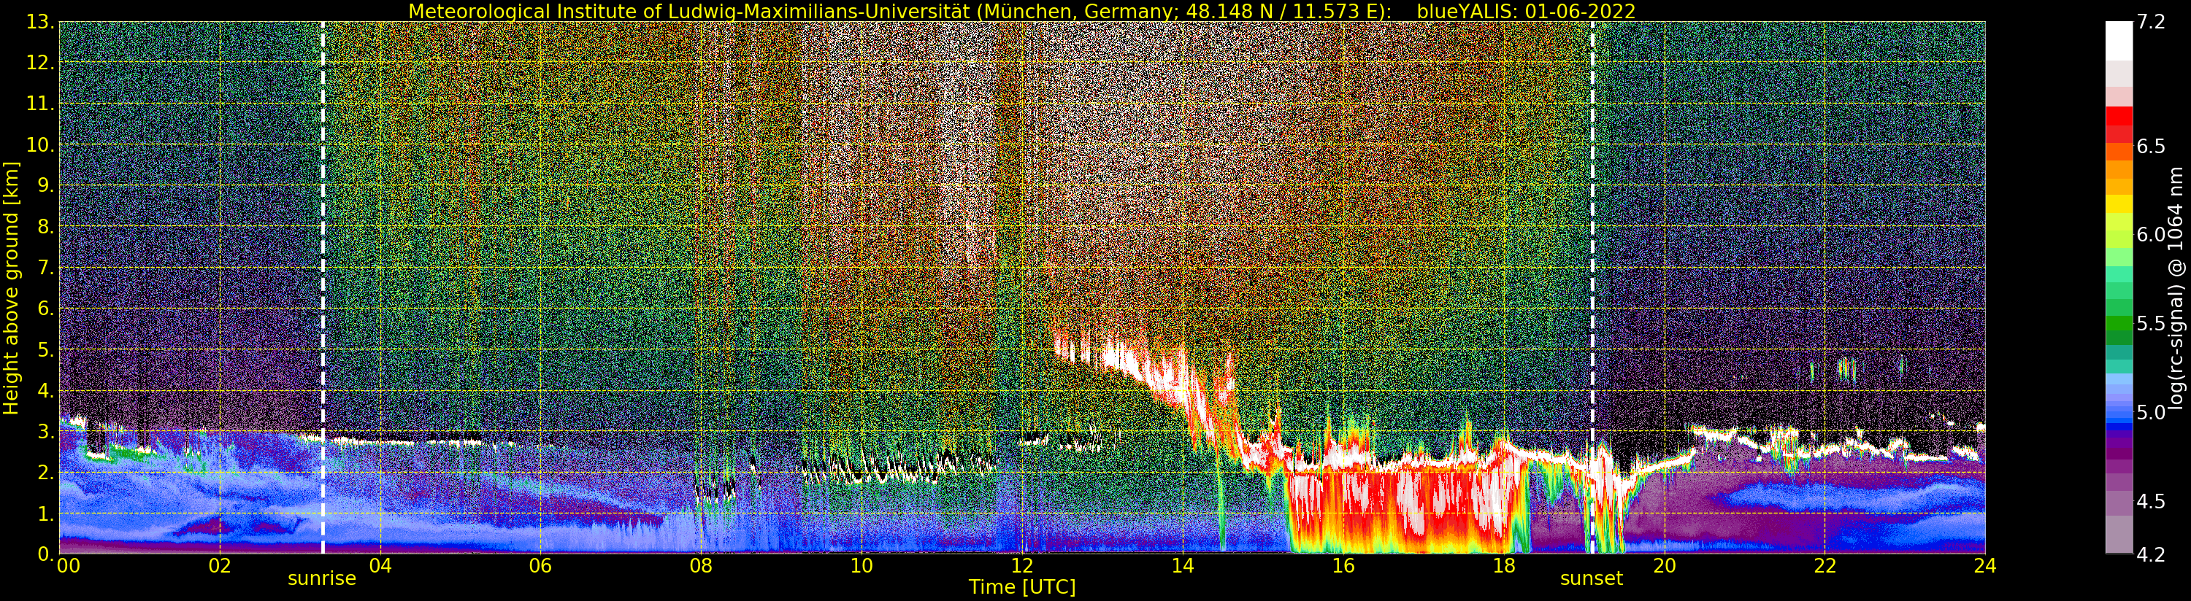Click the time axis tick '22'
2191x601 pixels.
click(x=1824, y=566)
